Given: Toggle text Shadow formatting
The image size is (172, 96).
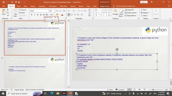Looking at the screenshot, I should pyautogui.click(x=41, y=15).
